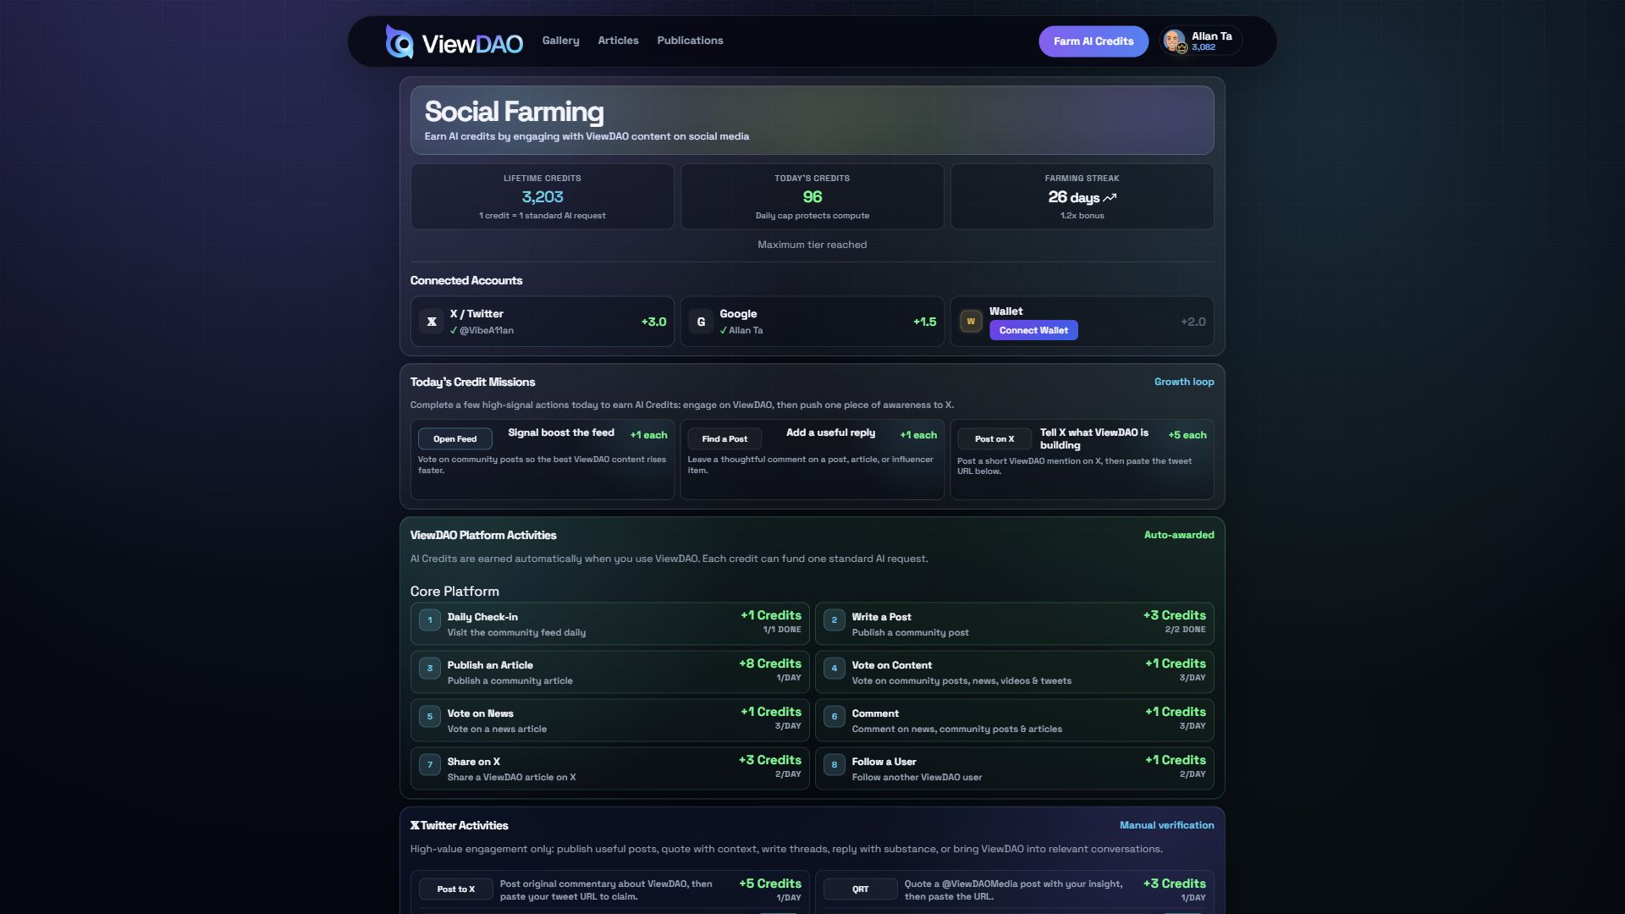
Task: Open the Allan Ta profile avatar
Action: [1174, 41]
